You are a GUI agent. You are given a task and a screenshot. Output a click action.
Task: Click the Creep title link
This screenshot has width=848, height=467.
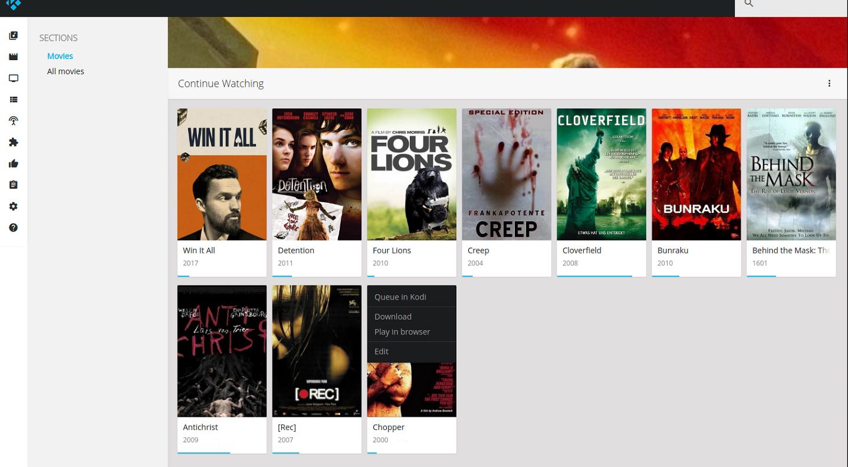pos(478,251)
